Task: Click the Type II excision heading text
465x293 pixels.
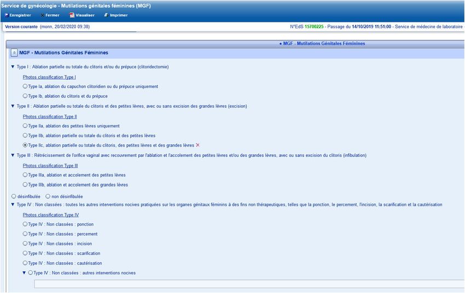Action: tap(132, 106)
